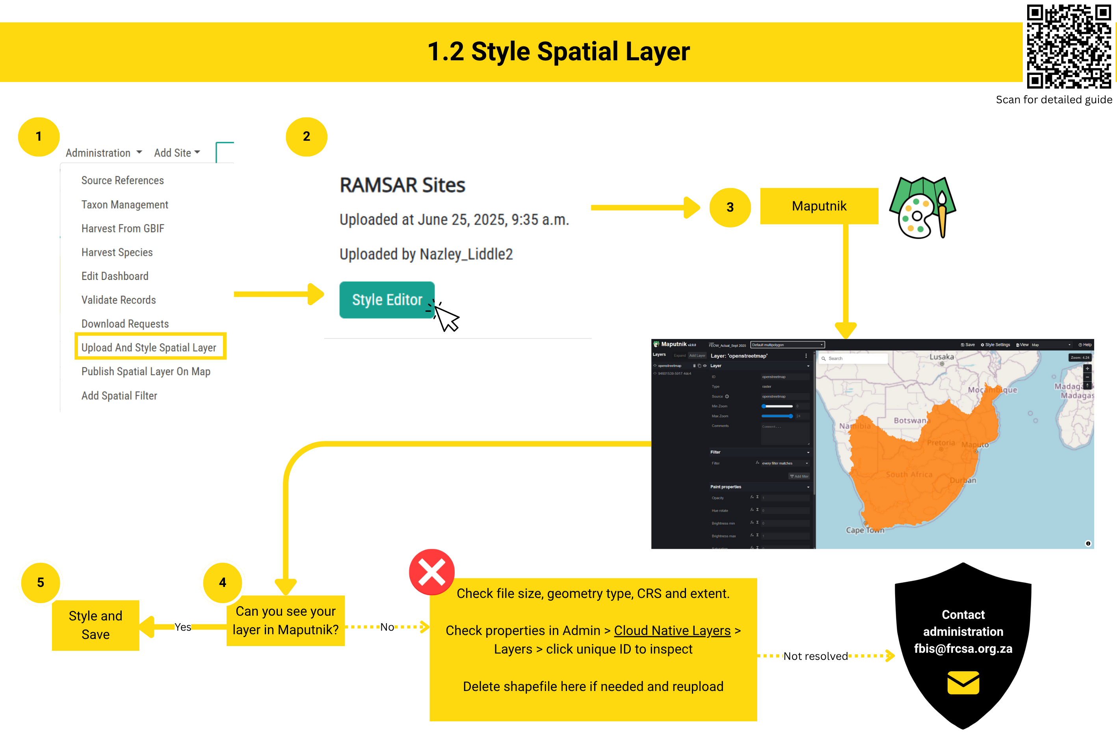The width and height of the screenshot is (1117, 745).
Task: Toggle the data expression icon for Hue rotate
Action: 758,510
